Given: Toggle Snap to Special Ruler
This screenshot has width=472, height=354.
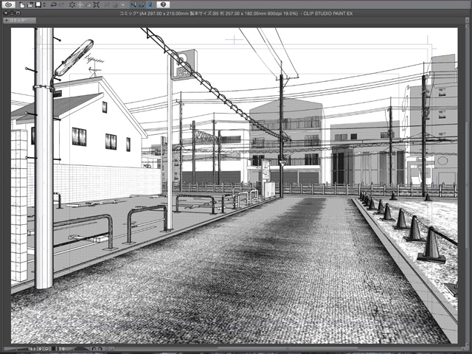Looking at the screenshot, I should pos(142,5).
